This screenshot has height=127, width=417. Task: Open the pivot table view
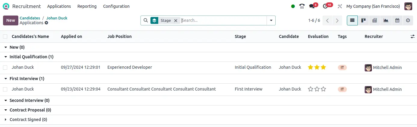point(375,20)
